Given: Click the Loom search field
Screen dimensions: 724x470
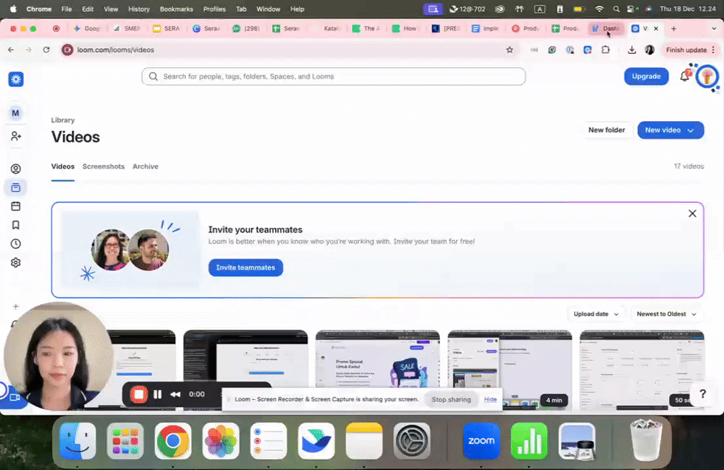Looking at the screenshot, I should point(333,76).
